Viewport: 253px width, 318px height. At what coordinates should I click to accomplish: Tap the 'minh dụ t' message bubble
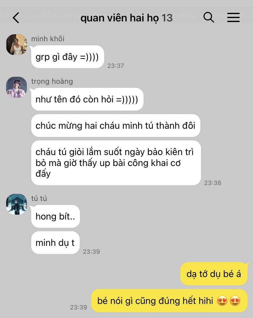coord(55,243)
